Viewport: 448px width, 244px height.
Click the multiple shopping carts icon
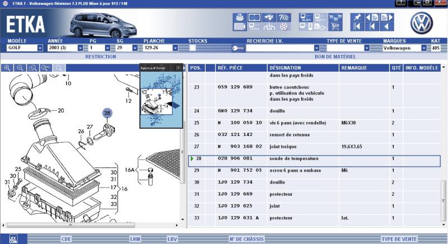point(335,17)
